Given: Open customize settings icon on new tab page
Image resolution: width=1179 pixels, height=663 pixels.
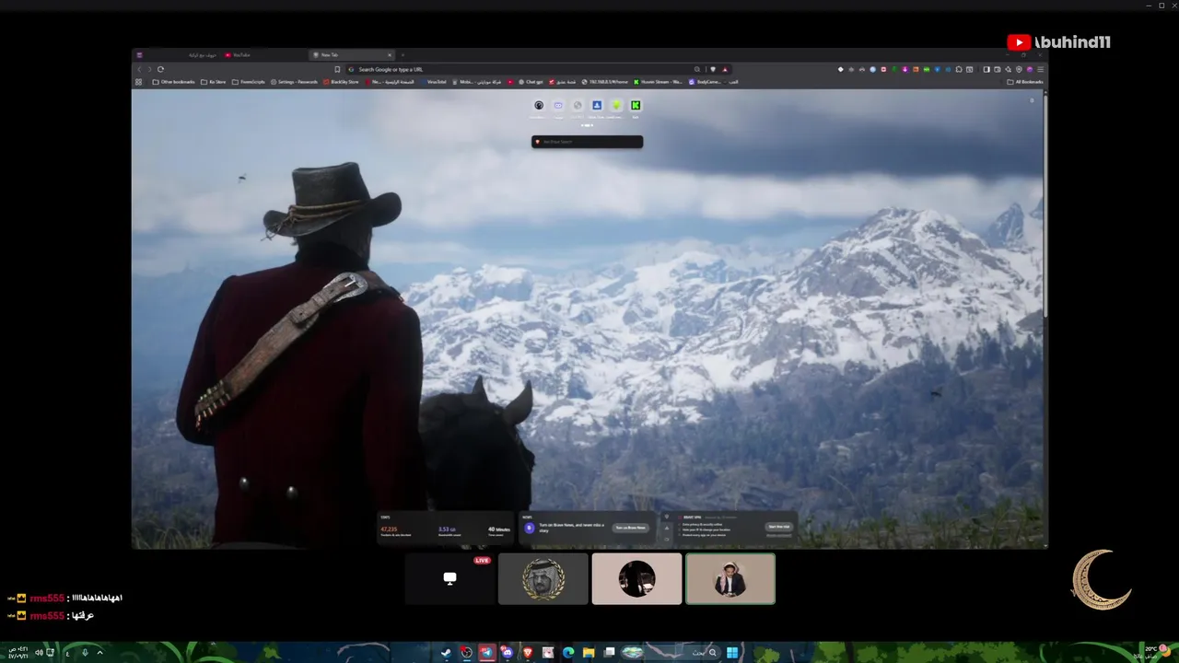Looking at the screenshot, I should pyautogui.click(x=1032, y=100).
